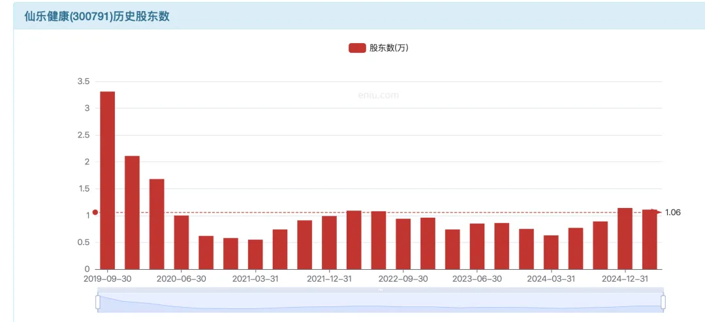
Task: Click the 2024-03-31 axis label
Action: (551, 279)
